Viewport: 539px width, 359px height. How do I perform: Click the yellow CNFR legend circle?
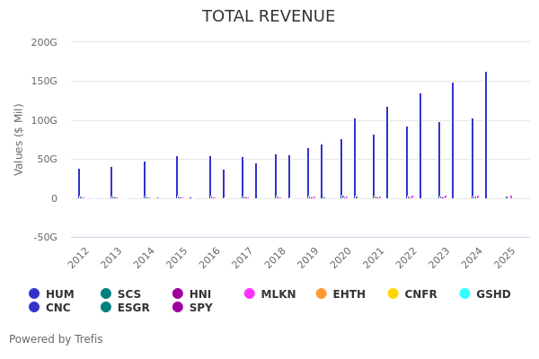[393, 293]
